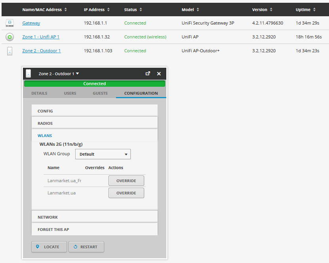Image resolution: width=329 pixels, height=263 pixels.
Task: Sort table by Uptime column arrows
Action: click(x=314, y=10)
